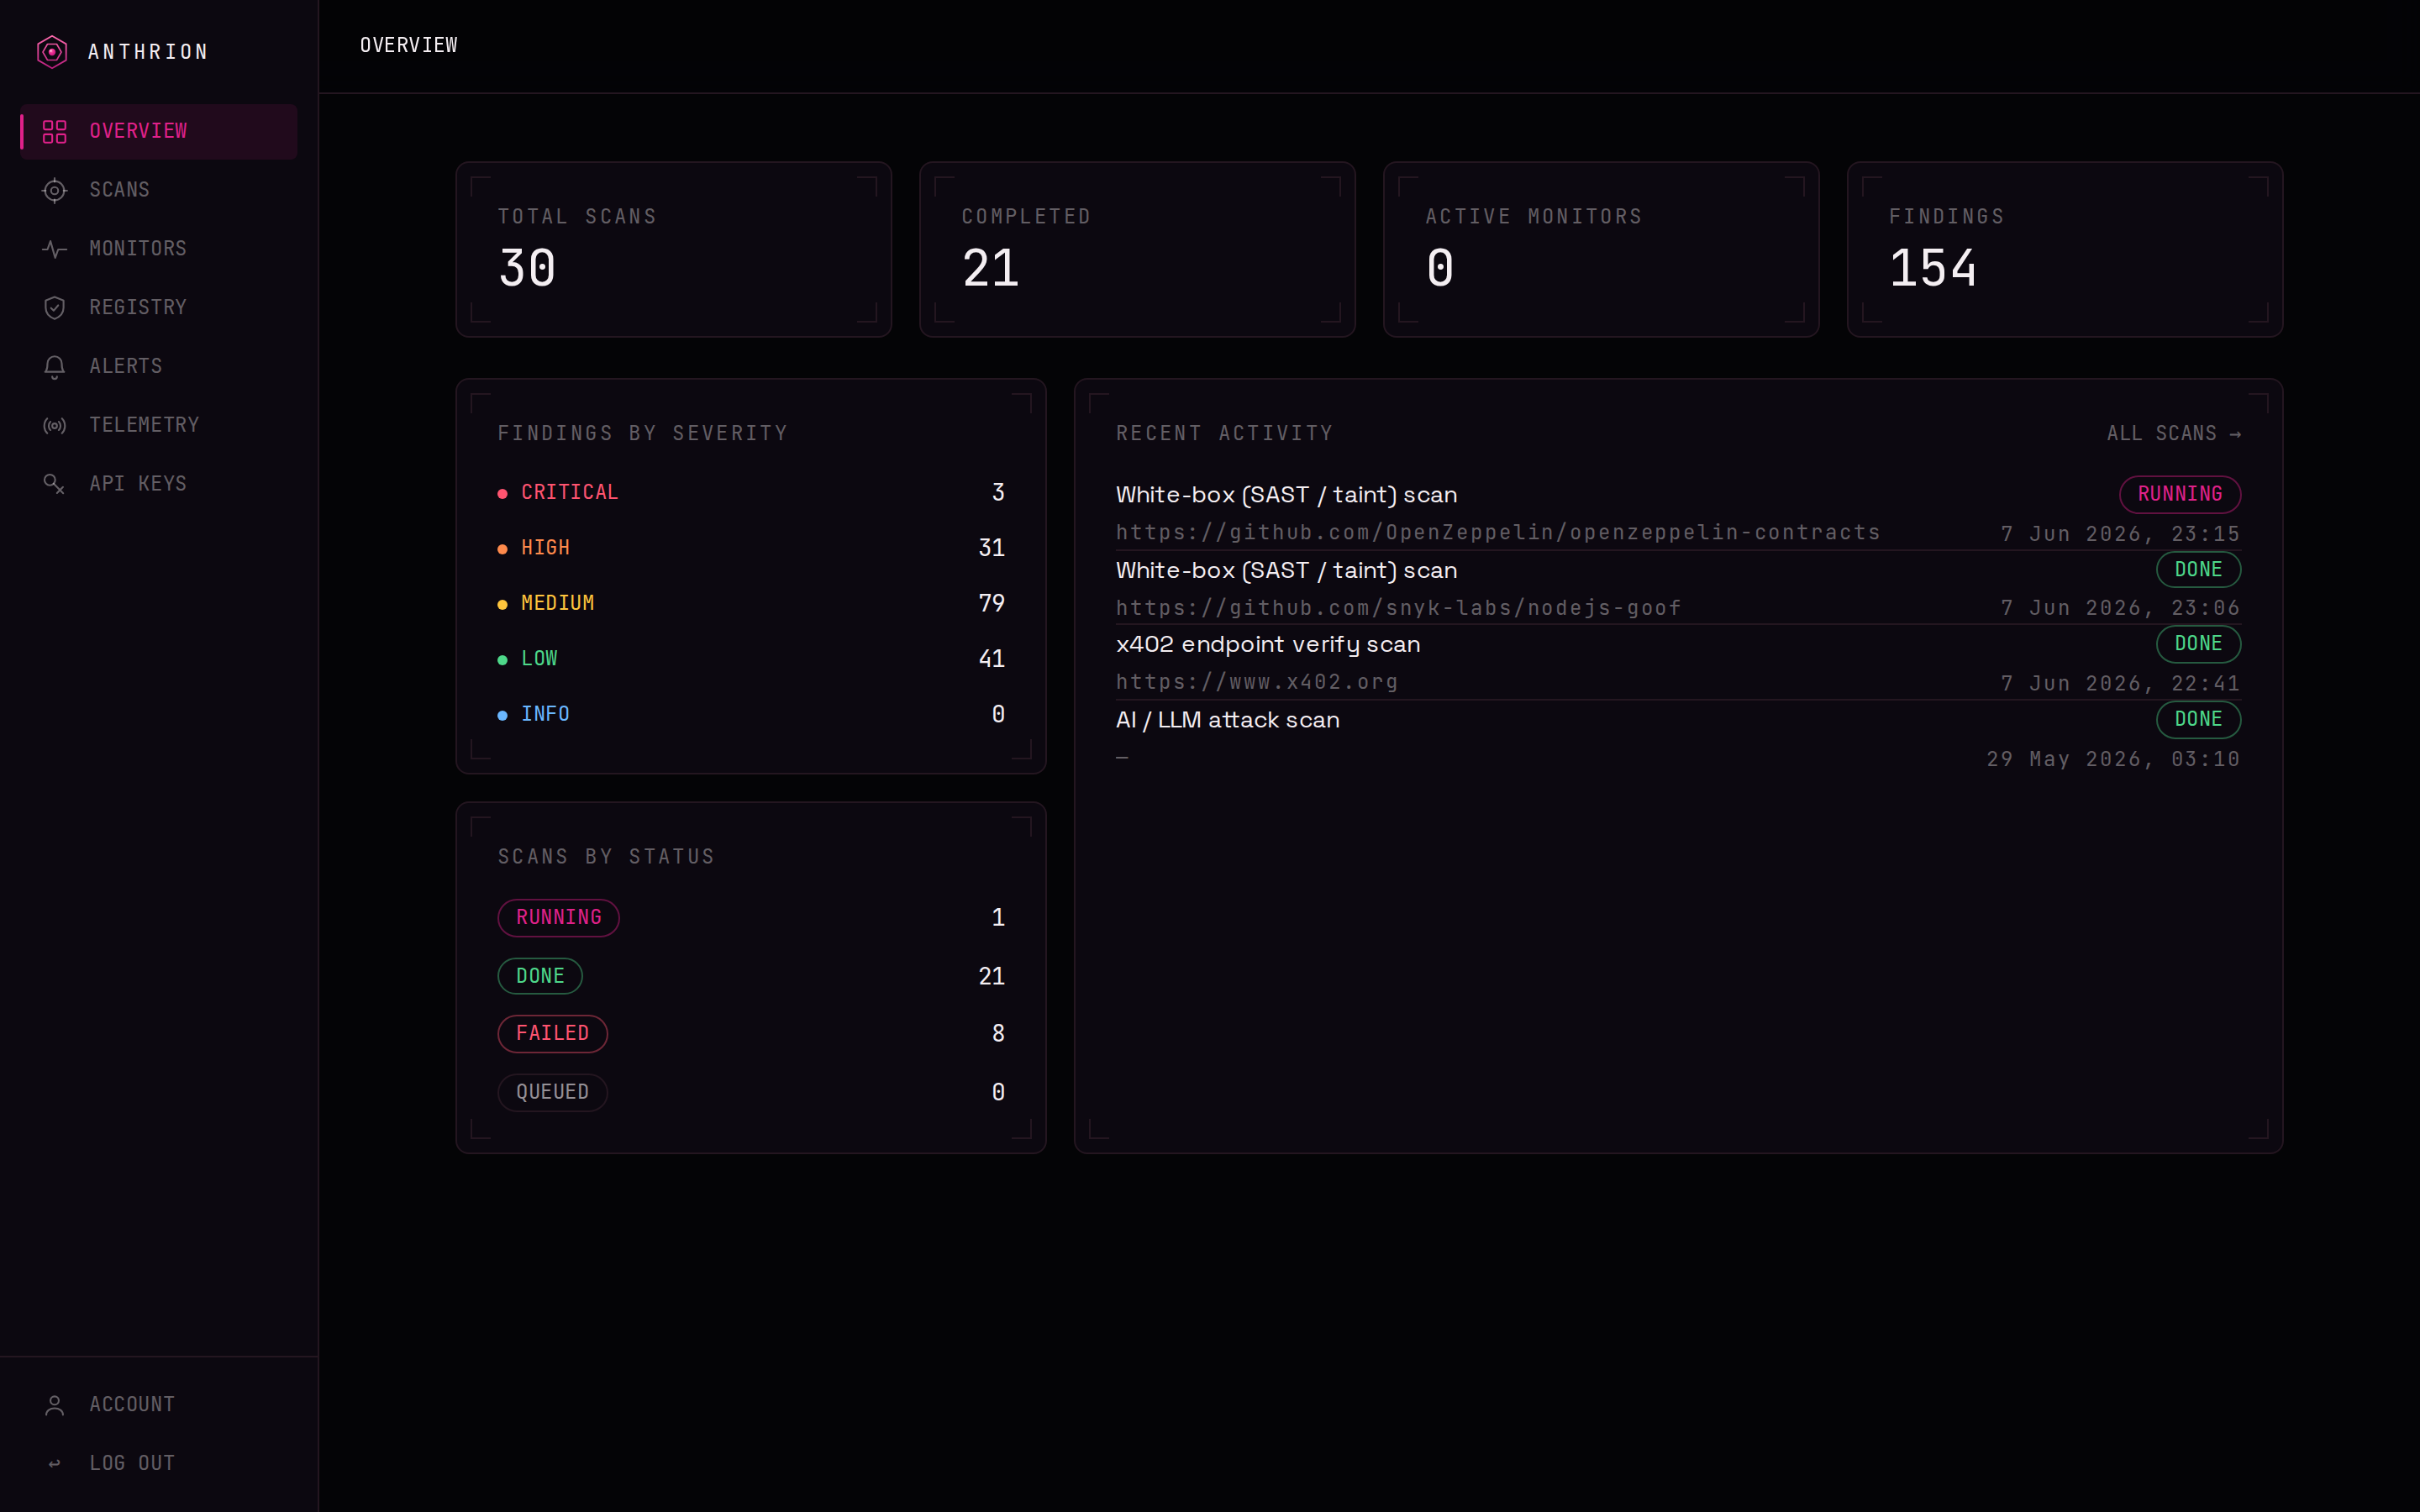Click the Failed status badge
Viewport: 2420px width, 1512px height.
(552, 1034)
